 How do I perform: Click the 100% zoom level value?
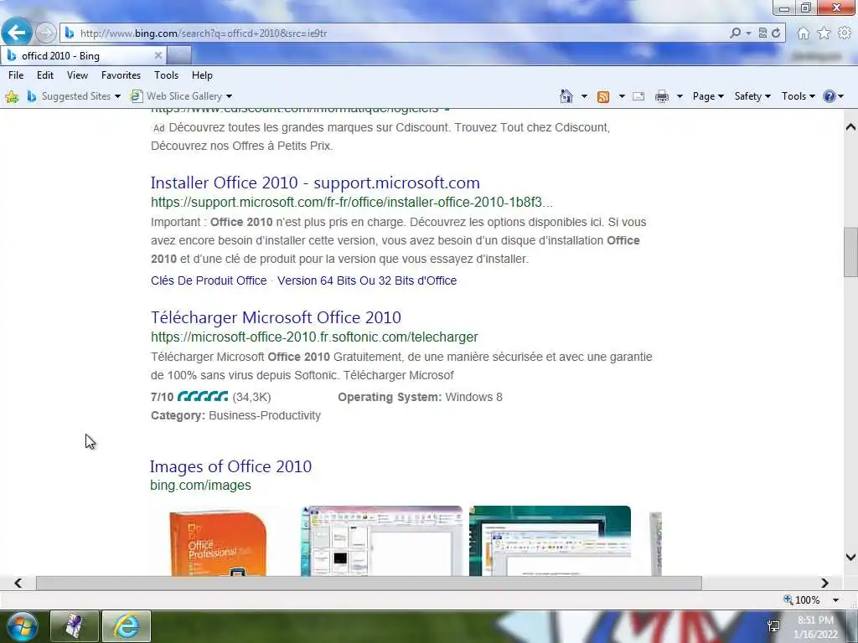point(807,600)
